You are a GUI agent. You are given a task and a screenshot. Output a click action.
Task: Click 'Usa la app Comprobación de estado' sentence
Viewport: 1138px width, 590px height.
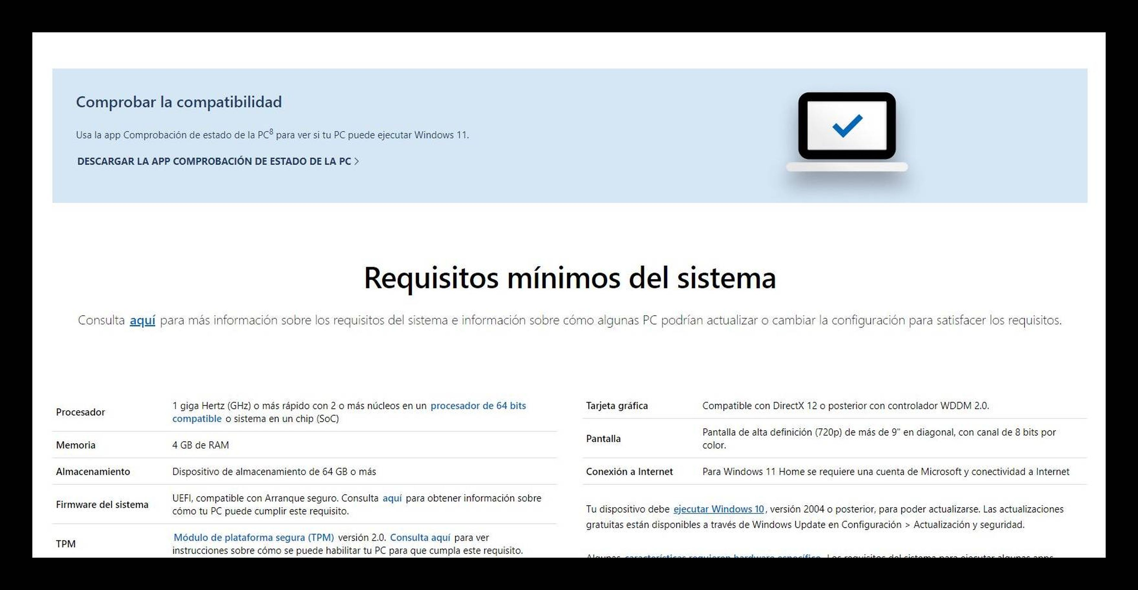[x=272, y=134]
